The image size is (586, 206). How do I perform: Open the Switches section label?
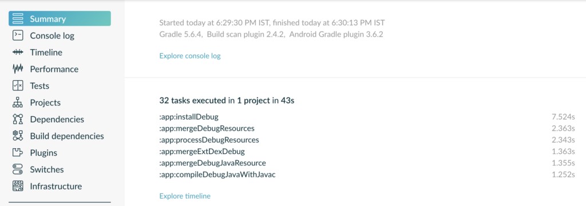point(47,169)
